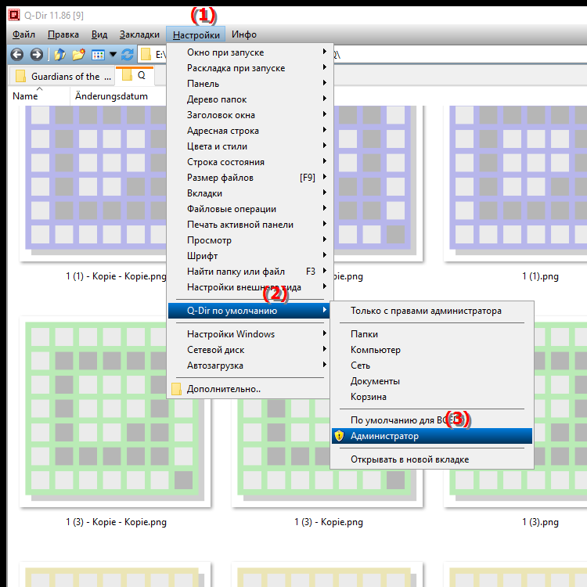Open the Правка menu
The image size is (587, 587).
pyautogui.click(x=63, y=34)
